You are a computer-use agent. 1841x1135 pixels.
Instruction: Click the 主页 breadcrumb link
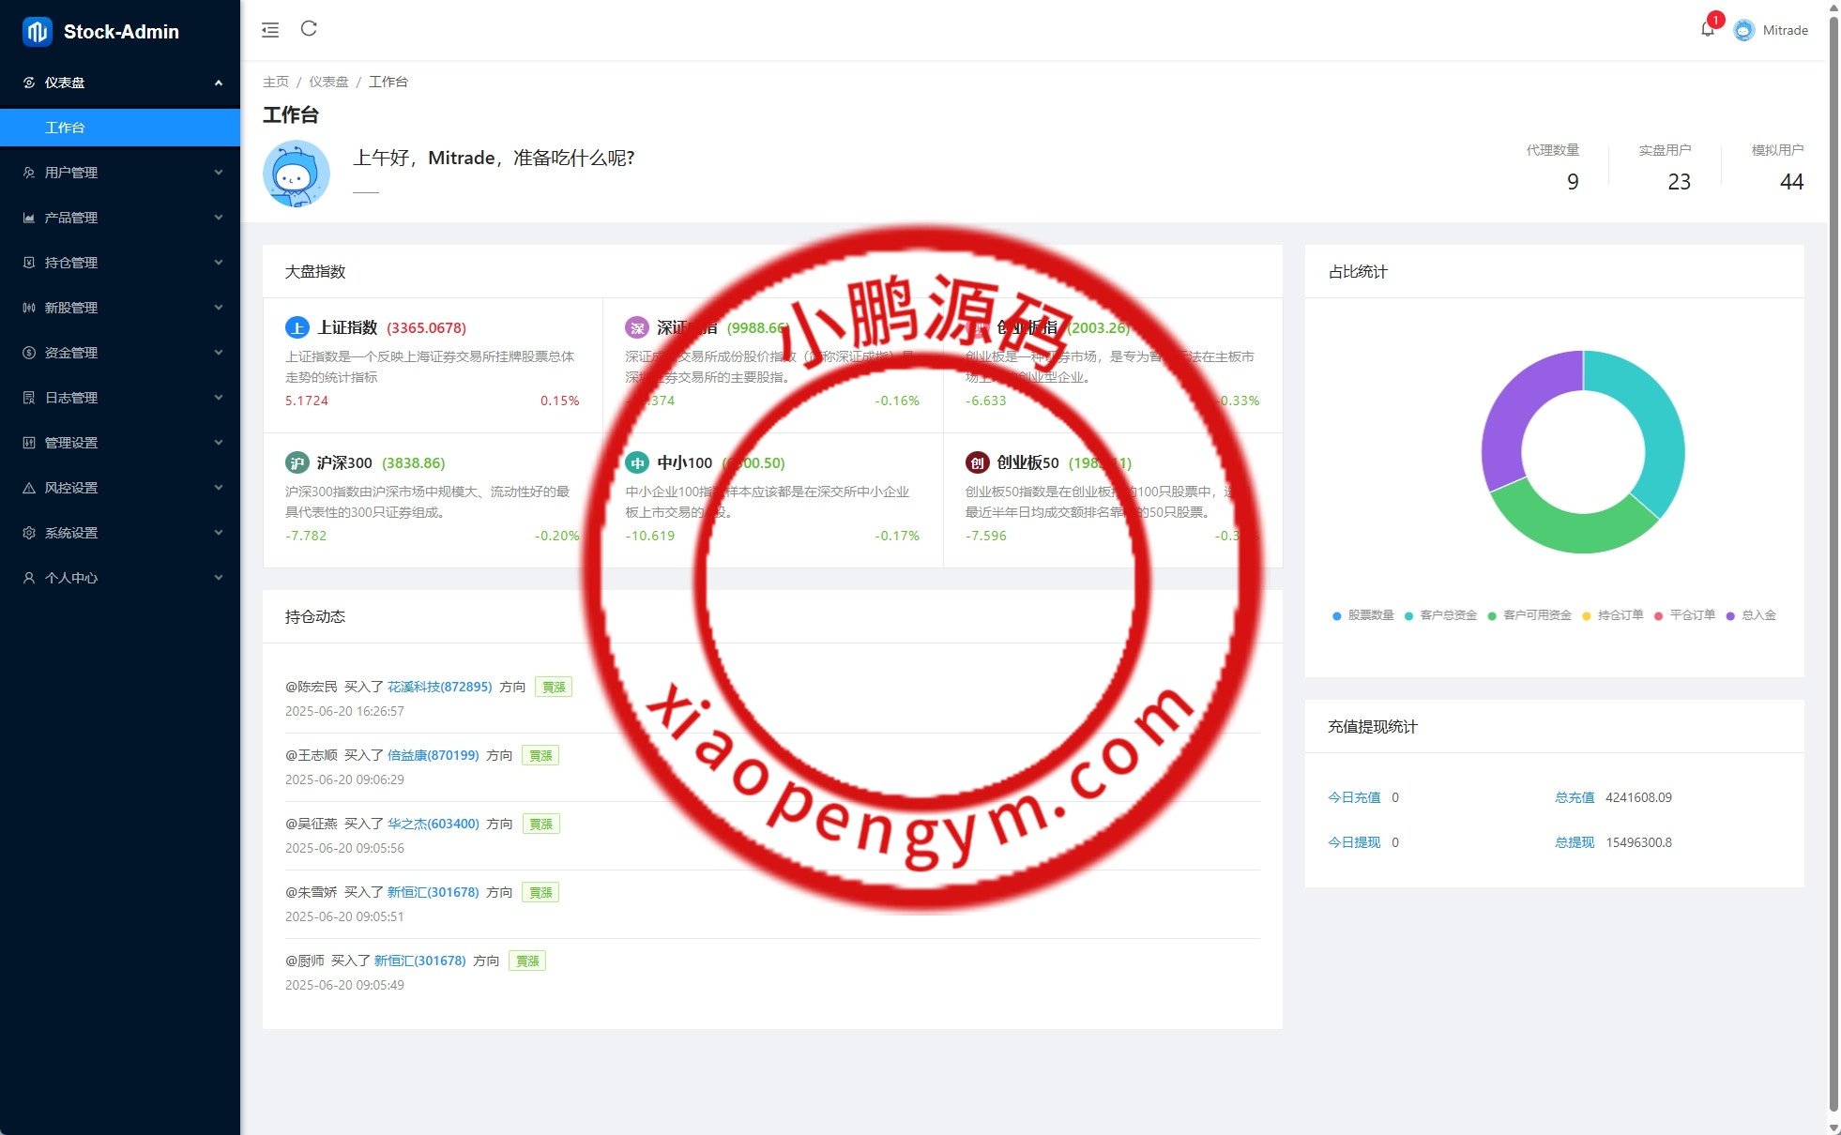[276, 82]
